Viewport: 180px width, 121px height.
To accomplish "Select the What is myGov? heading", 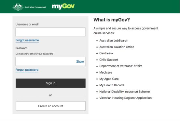I will click(112, 20).
